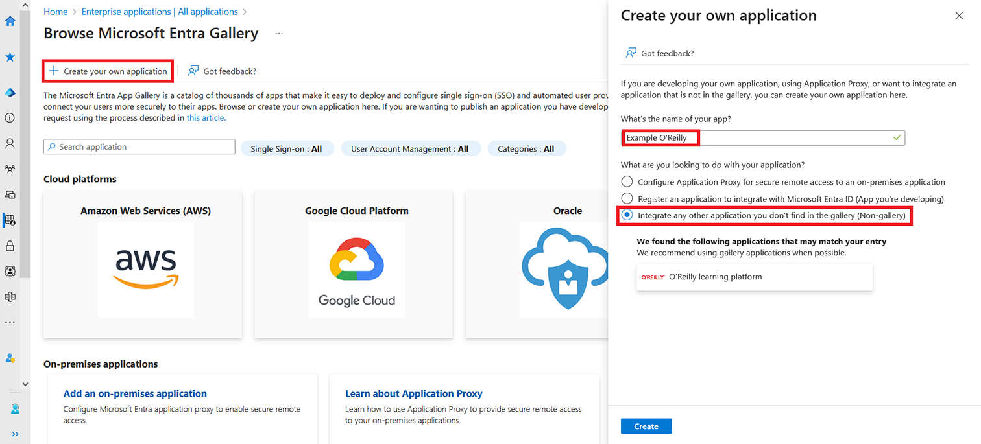This screenshot has height=444, width=981.
Task: Click the plus icon for Create your own application
Action: pyautogui.click(x=54, y=71)
